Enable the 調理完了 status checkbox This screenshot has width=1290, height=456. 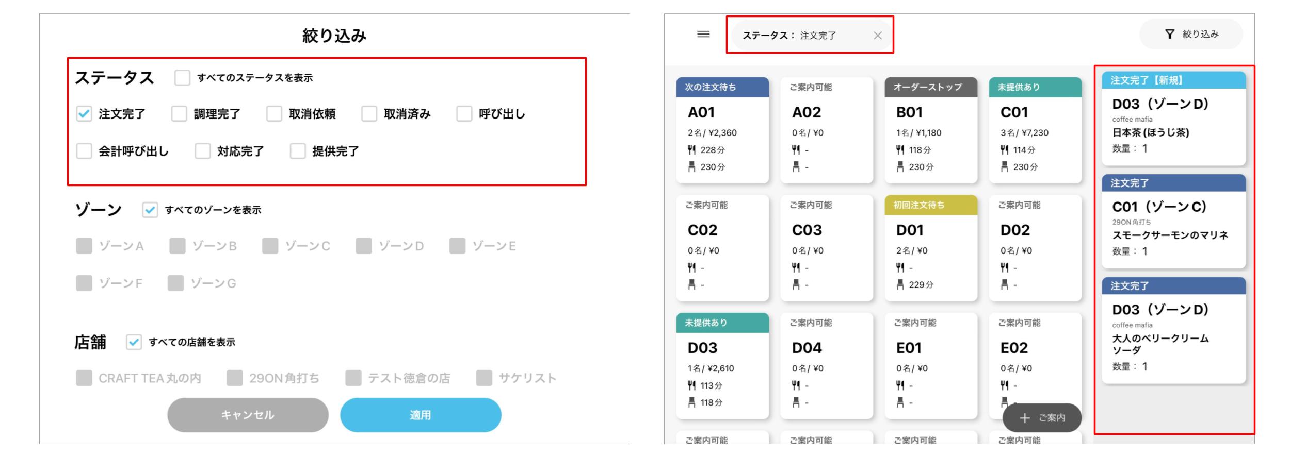pos(179,114)
